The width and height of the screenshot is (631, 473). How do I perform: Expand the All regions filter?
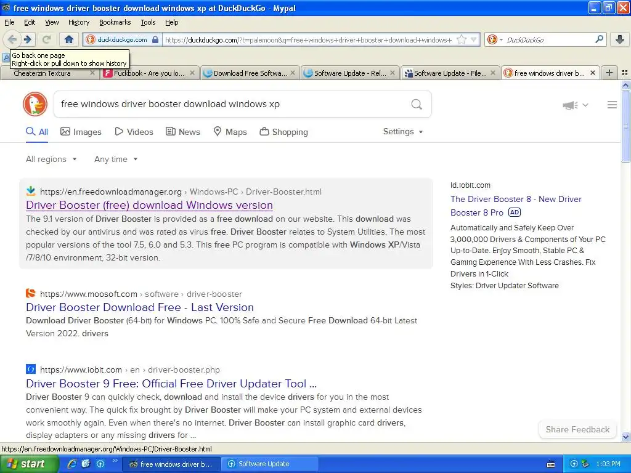pyautogui.click(x=51, y=160)
